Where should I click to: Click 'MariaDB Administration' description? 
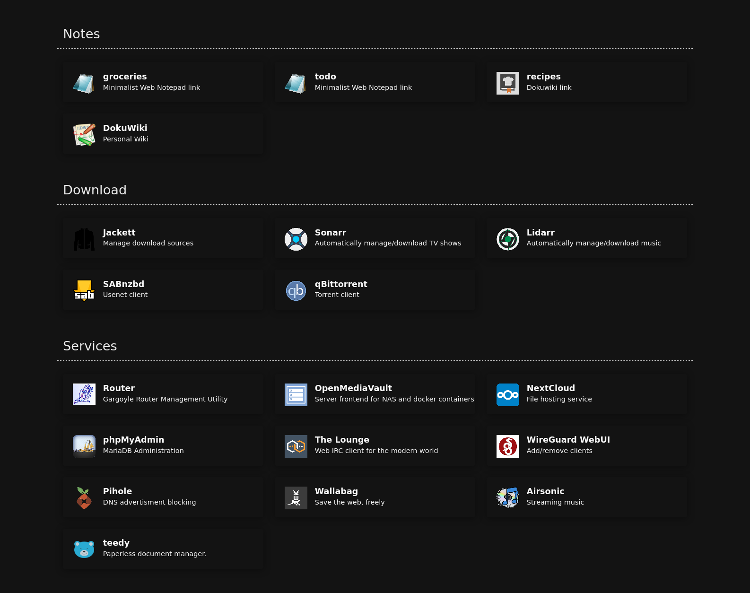coord(143,451)
